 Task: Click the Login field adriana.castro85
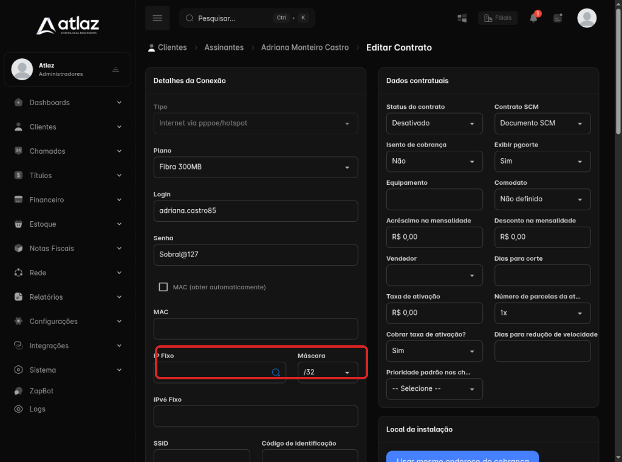256,211
